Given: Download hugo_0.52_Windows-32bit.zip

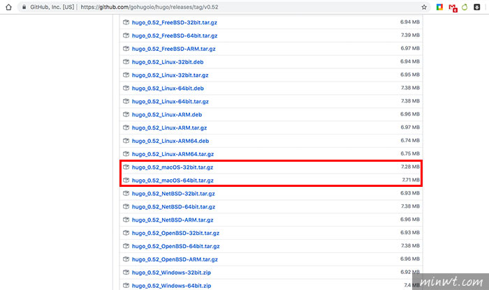Looking at the screenshot, I should click(171, 273).
